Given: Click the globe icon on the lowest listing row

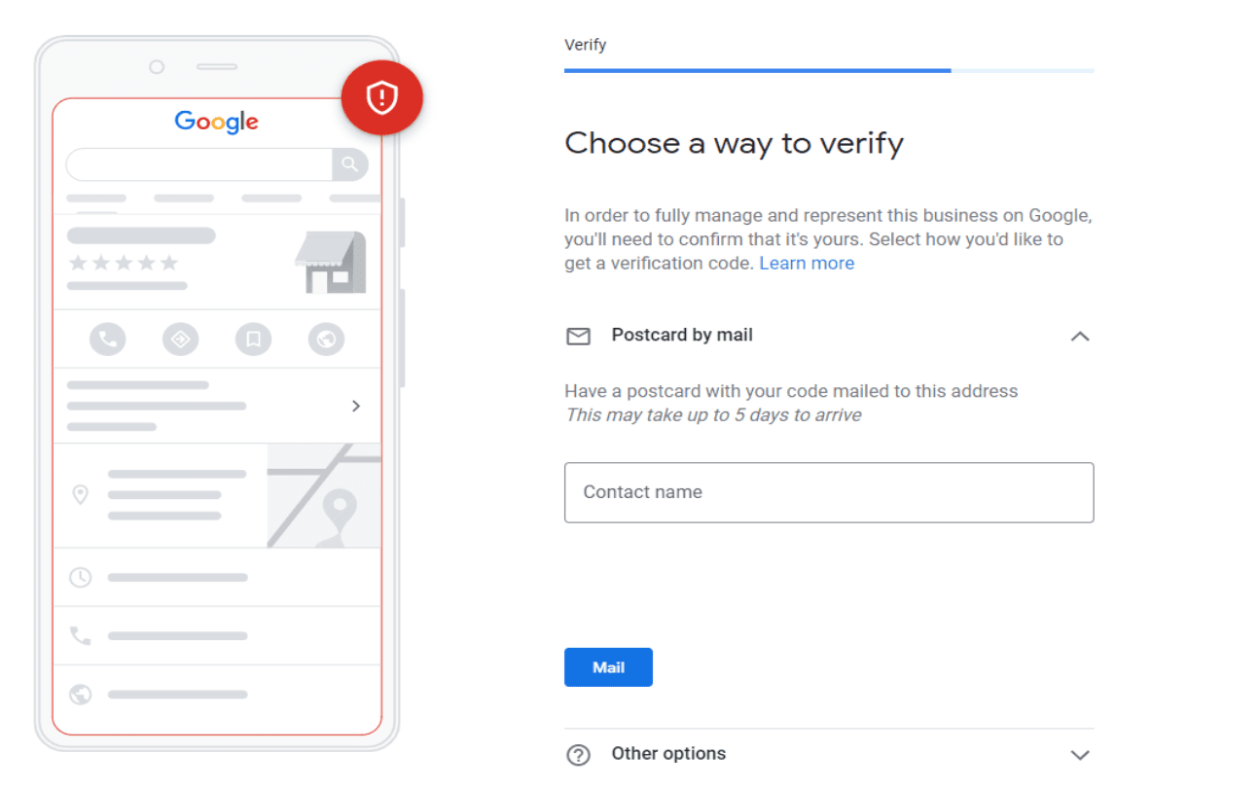Looking at the screenshot, I should [x=80, y=694].
